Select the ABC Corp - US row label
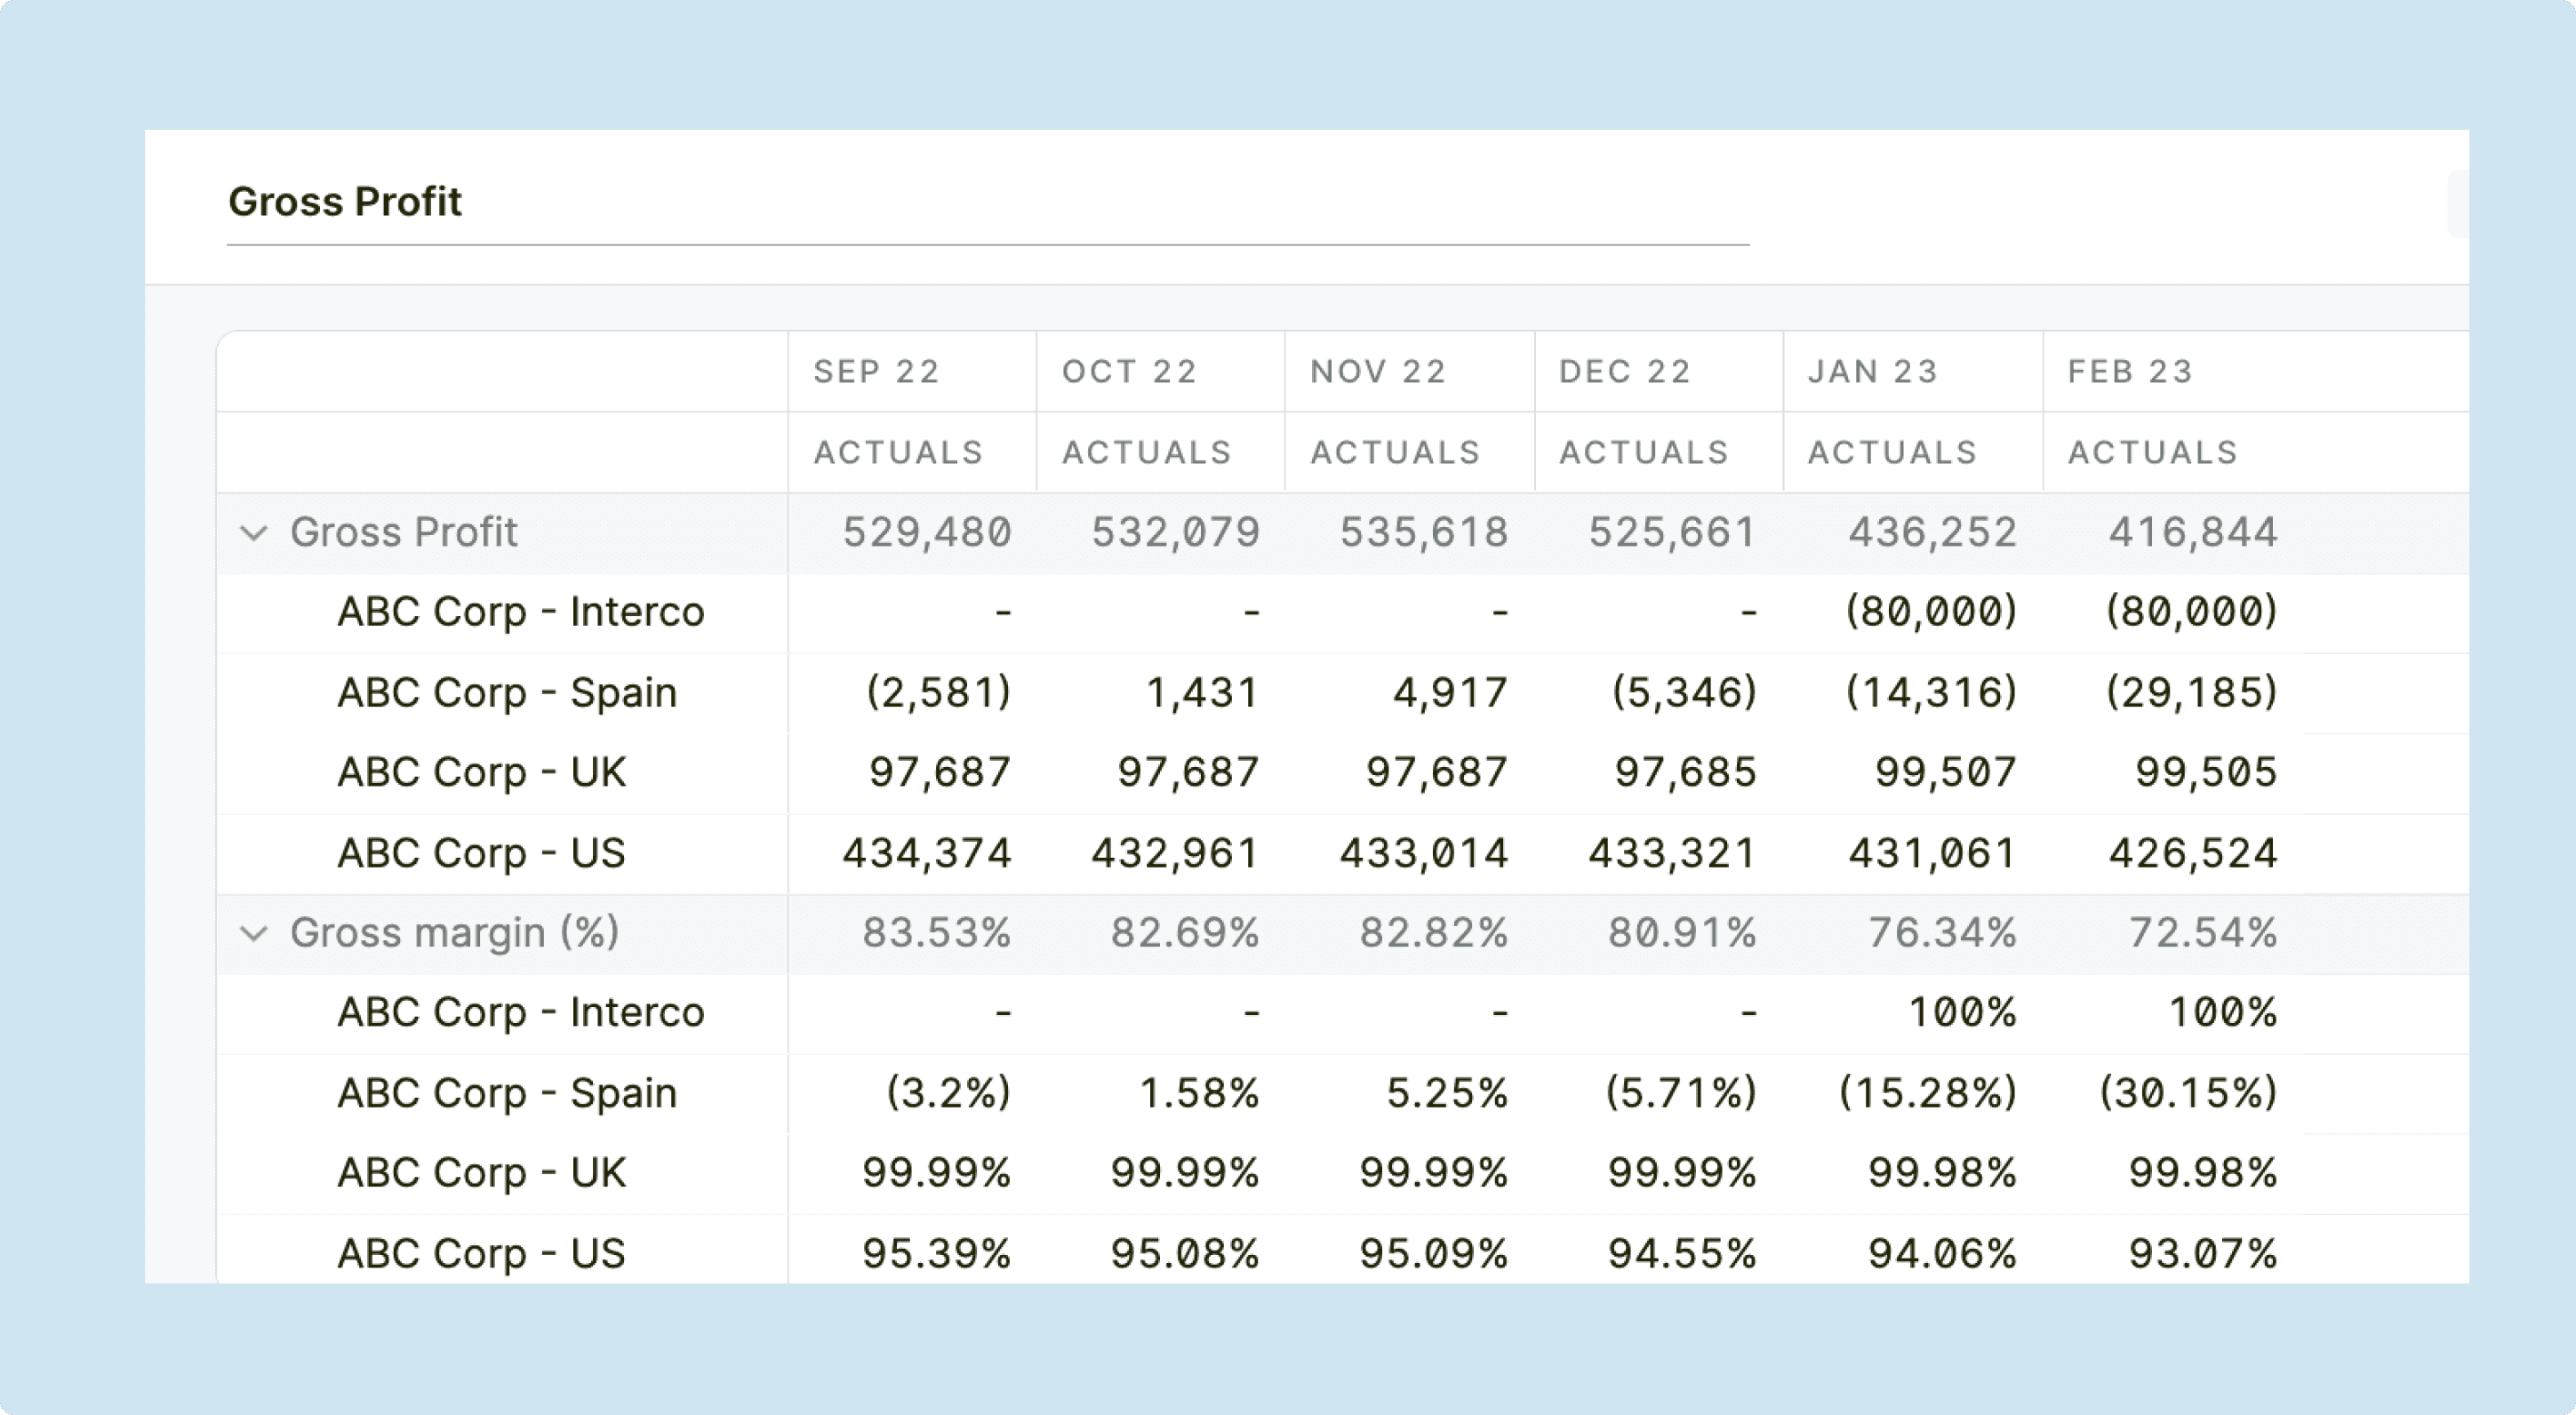 [x=480, y=852]
